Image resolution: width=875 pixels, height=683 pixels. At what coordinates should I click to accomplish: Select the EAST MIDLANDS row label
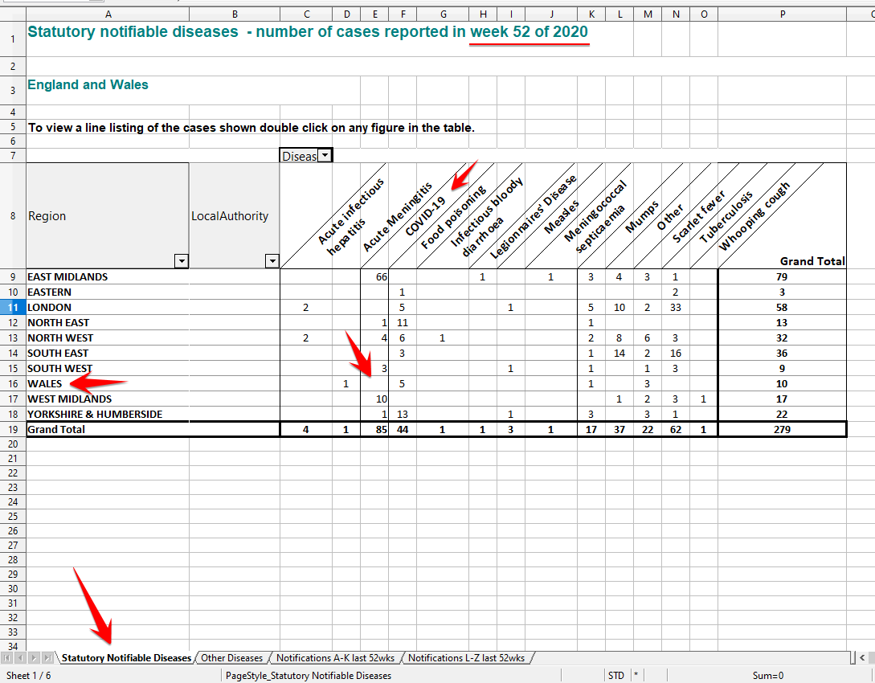(x=67, y=276)
